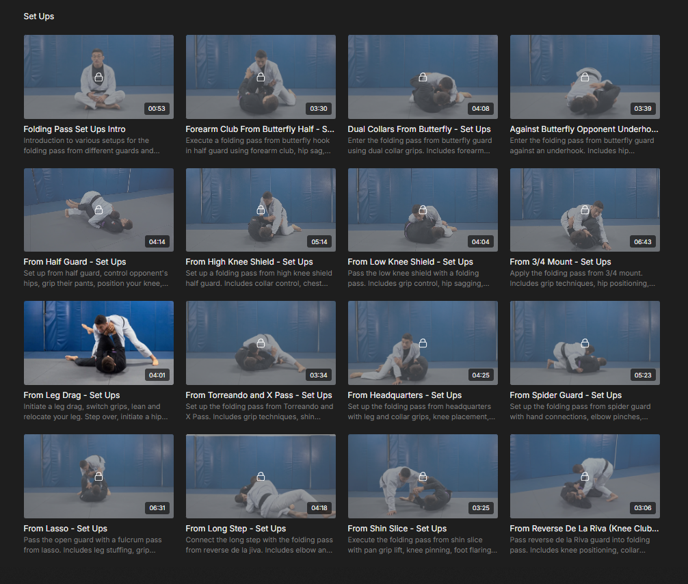Click lock icon on From Lasso video

click(98, 476)
